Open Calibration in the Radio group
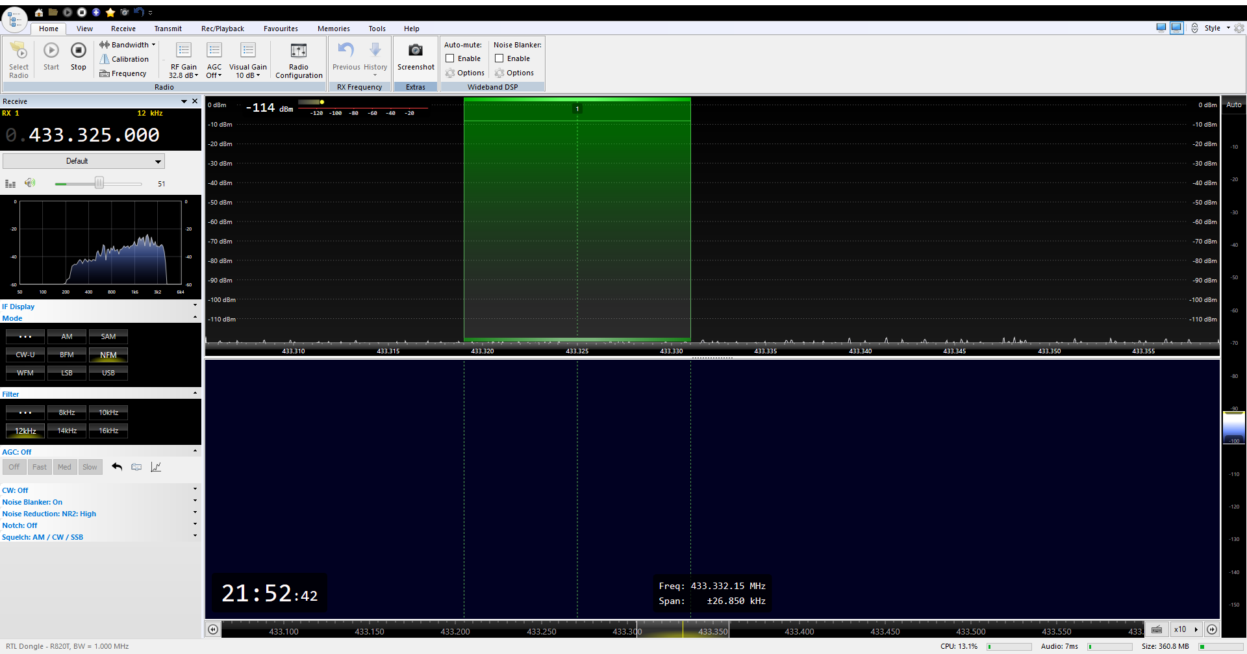 point(124,59)
